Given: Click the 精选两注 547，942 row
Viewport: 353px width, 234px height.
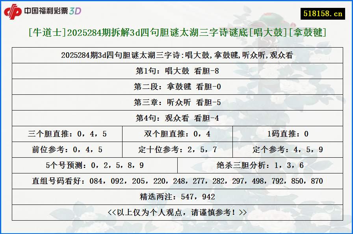Looking at the screenshot, I should coord(176,197).
